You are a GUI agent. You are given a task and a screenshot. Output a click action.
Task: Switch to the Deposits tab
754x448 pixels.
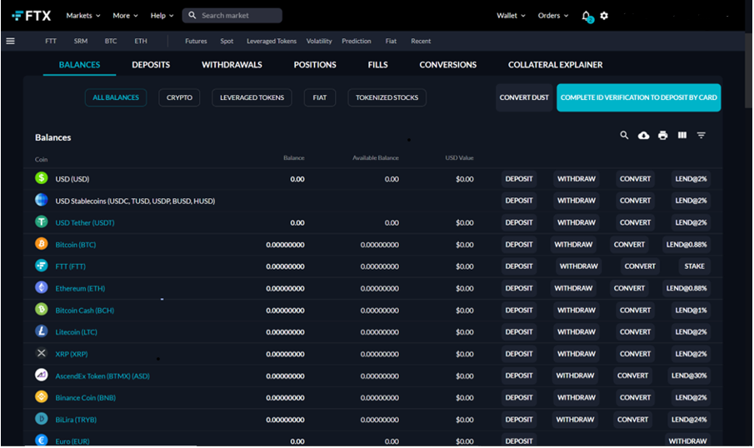[151, 65]
